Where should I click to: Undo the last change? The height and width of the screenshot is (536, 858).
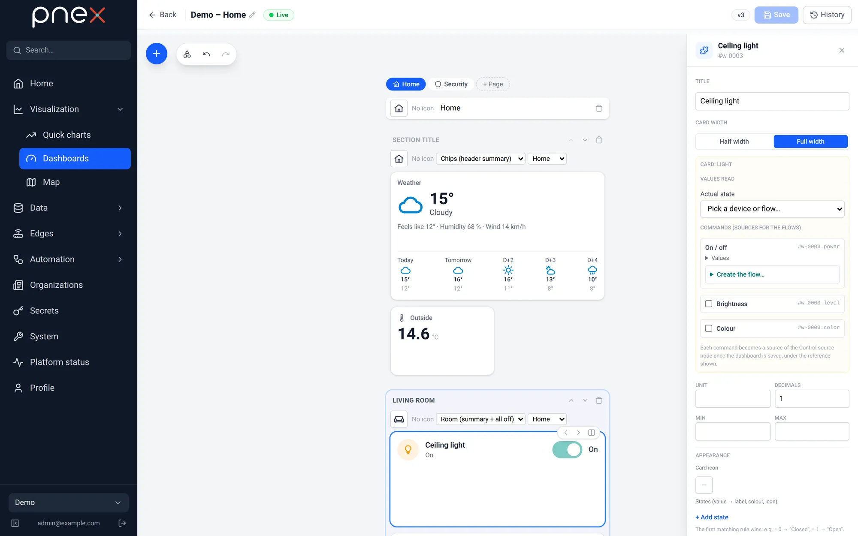pos(206,54)
